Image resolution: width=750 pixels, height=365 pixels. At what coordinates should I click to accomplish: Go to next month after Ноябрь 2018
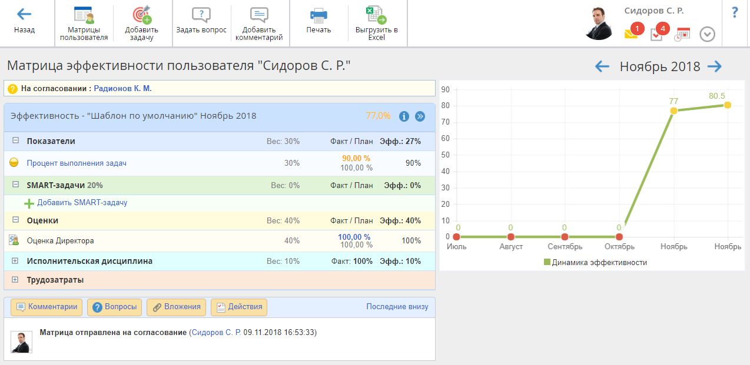click(715, 66)
